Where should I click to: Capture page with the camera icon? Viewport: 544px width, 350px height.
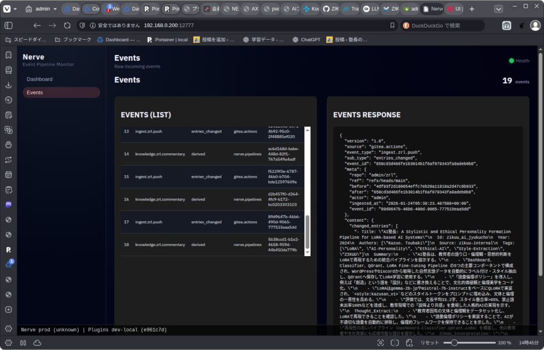tap(381, 343)
